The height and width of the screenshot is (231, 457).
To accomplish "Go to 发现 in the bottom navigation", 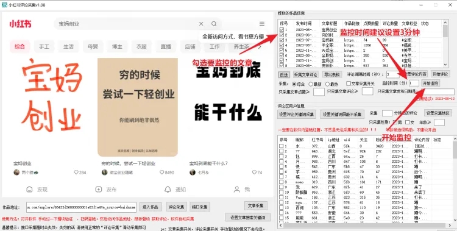I will (37, 190).
